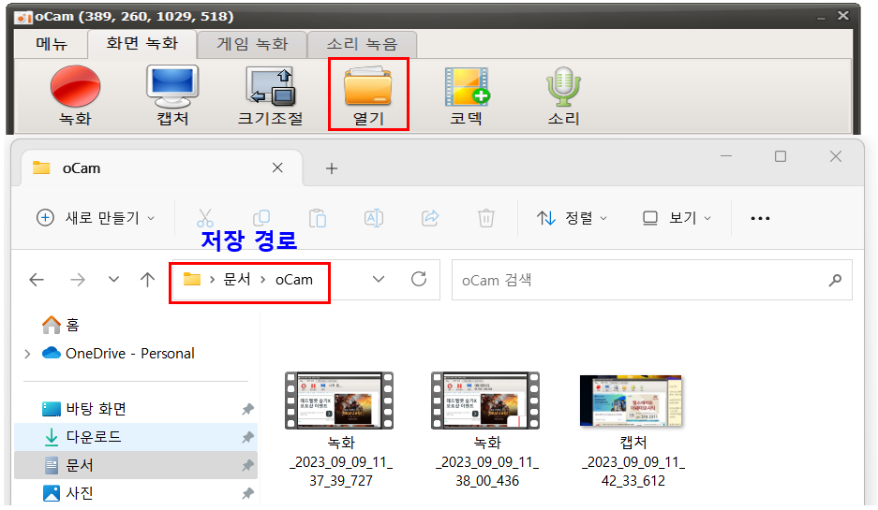Go forward with the right arrow
This screenshot has width=878, height=510.
(78, 280)
